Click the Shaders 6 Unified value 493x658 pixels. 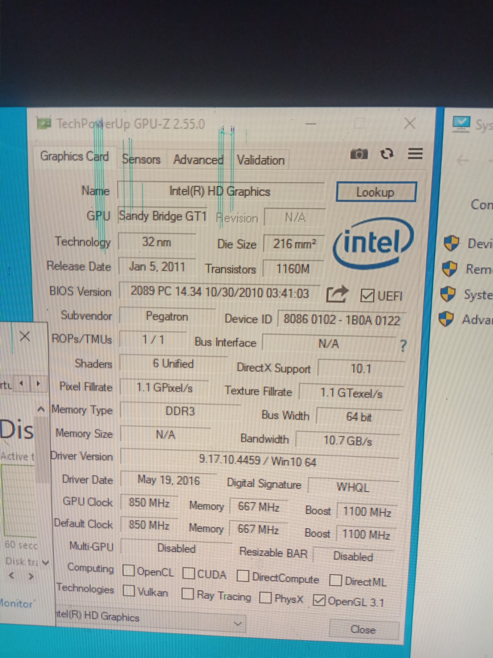click(173, 364)
